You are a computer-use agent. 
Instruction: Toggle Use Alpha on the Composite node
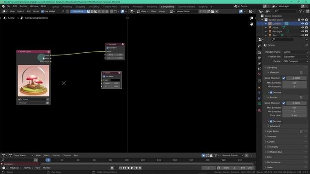click(108, 48)
